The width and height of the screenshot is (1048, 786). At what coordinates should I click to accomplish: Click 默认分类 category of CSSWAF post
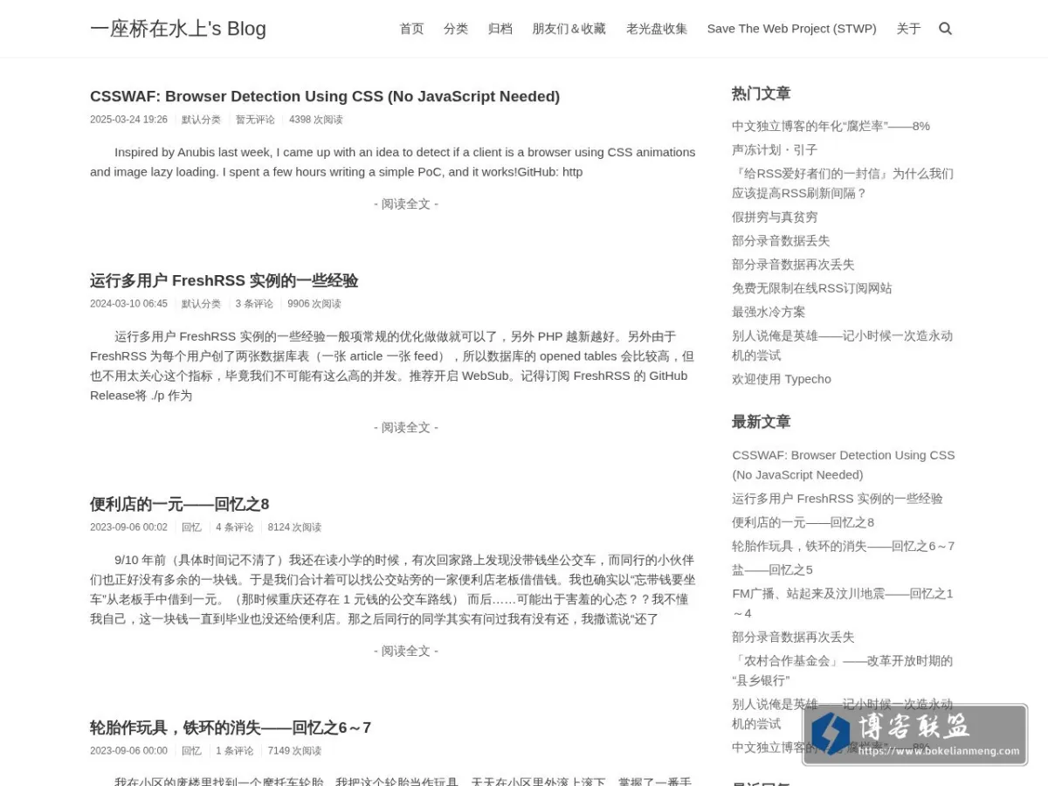point(201,120)
